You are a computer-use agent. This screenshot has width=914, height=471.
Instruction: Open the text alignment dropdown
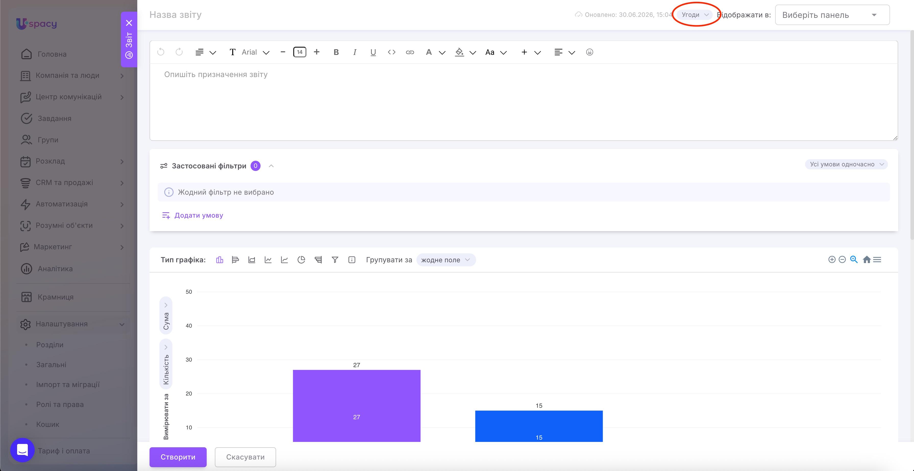(564, 52)
